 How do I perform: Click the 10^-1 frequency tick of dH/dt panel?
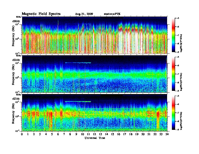pos(17,53)
